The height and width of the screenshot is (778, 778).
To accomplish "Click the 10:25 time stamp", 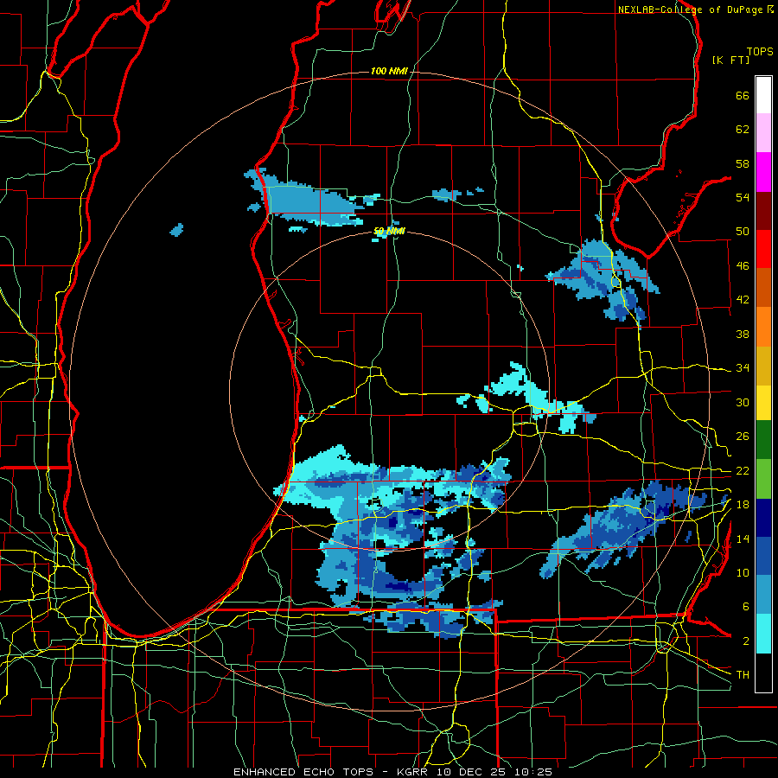I will 535,772.
